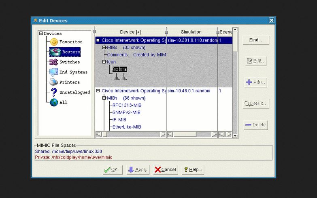Select EtherLike-MIB entry

[x=127, y=127]
